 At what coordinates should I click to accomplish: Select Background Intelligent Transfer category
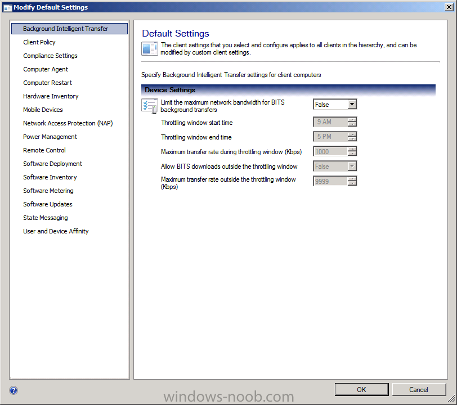(69, 29)
